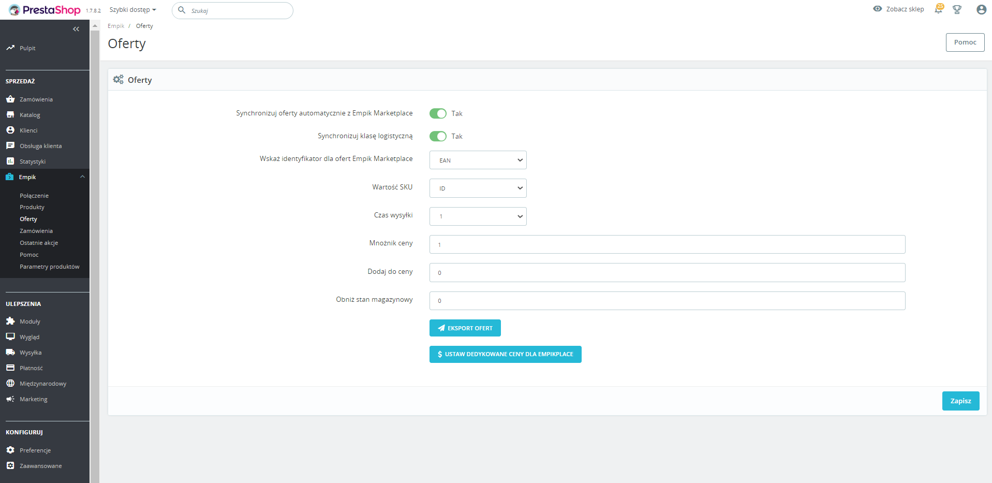This screenshot has height=483, width=992.
Task: Click the Zamówienia basket icon in sidebar
Action: [x=10, y=99]
